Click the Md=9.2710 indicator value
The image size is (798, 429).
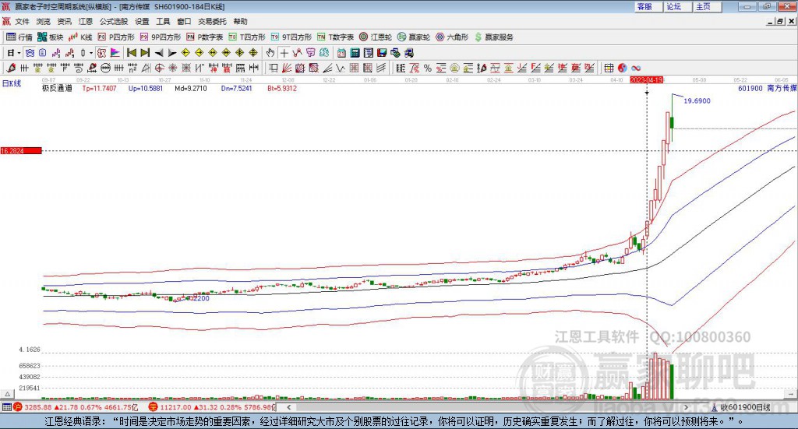[x=191, y=89]
